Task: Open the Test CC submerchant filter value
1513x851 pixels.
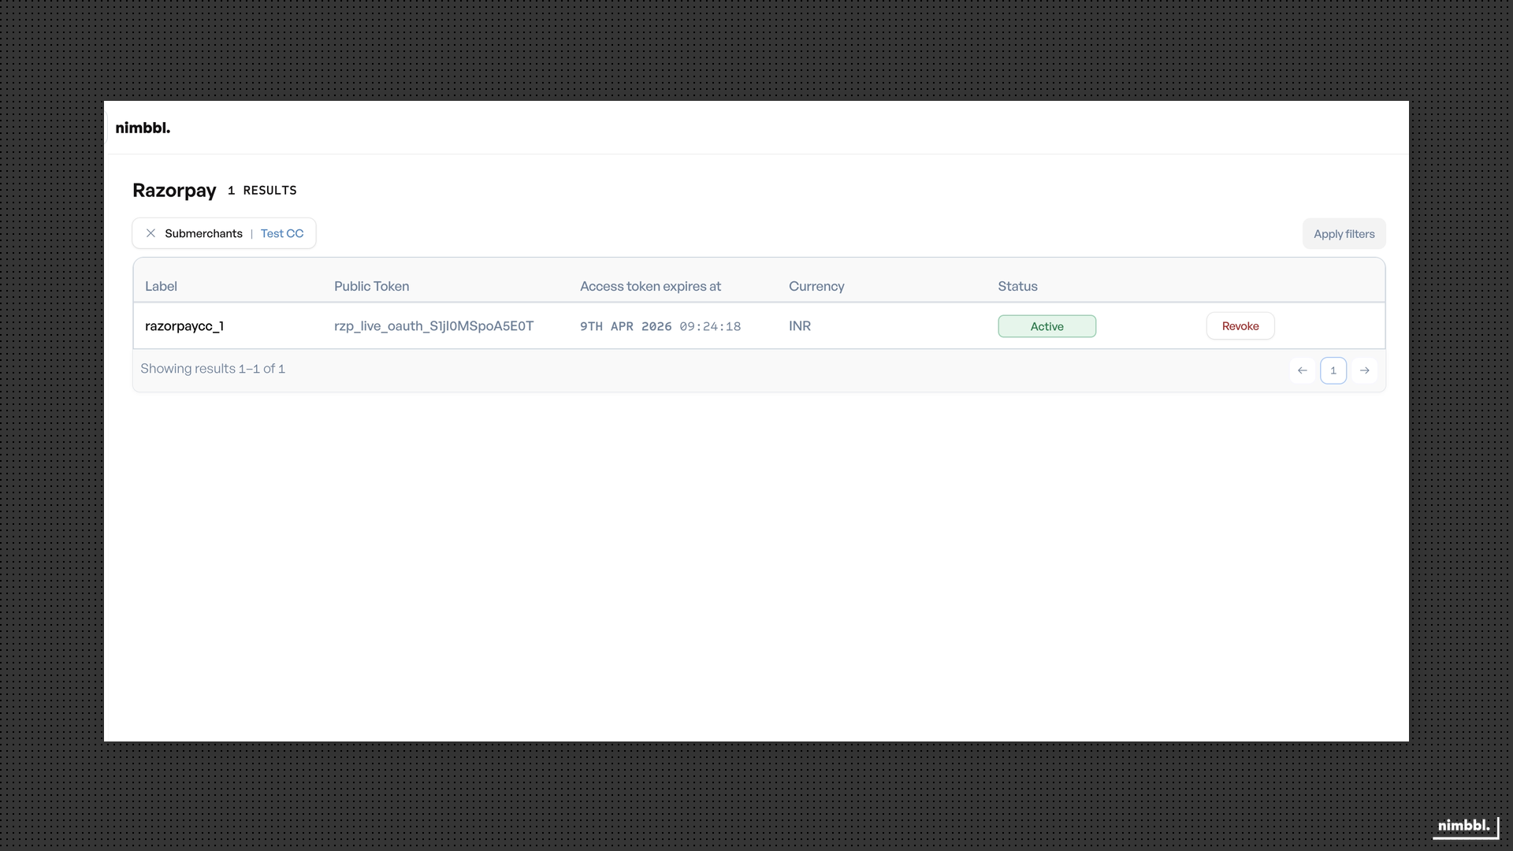Action: [281, 233]
